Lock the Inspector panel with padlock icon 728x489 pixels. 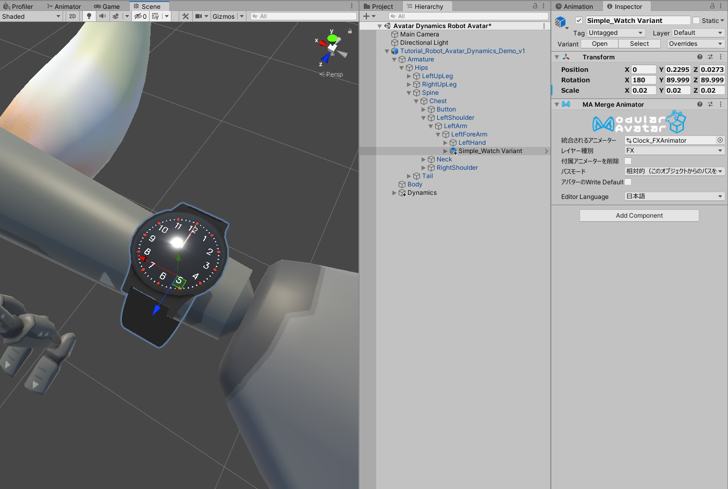click(x=712, y=6)
